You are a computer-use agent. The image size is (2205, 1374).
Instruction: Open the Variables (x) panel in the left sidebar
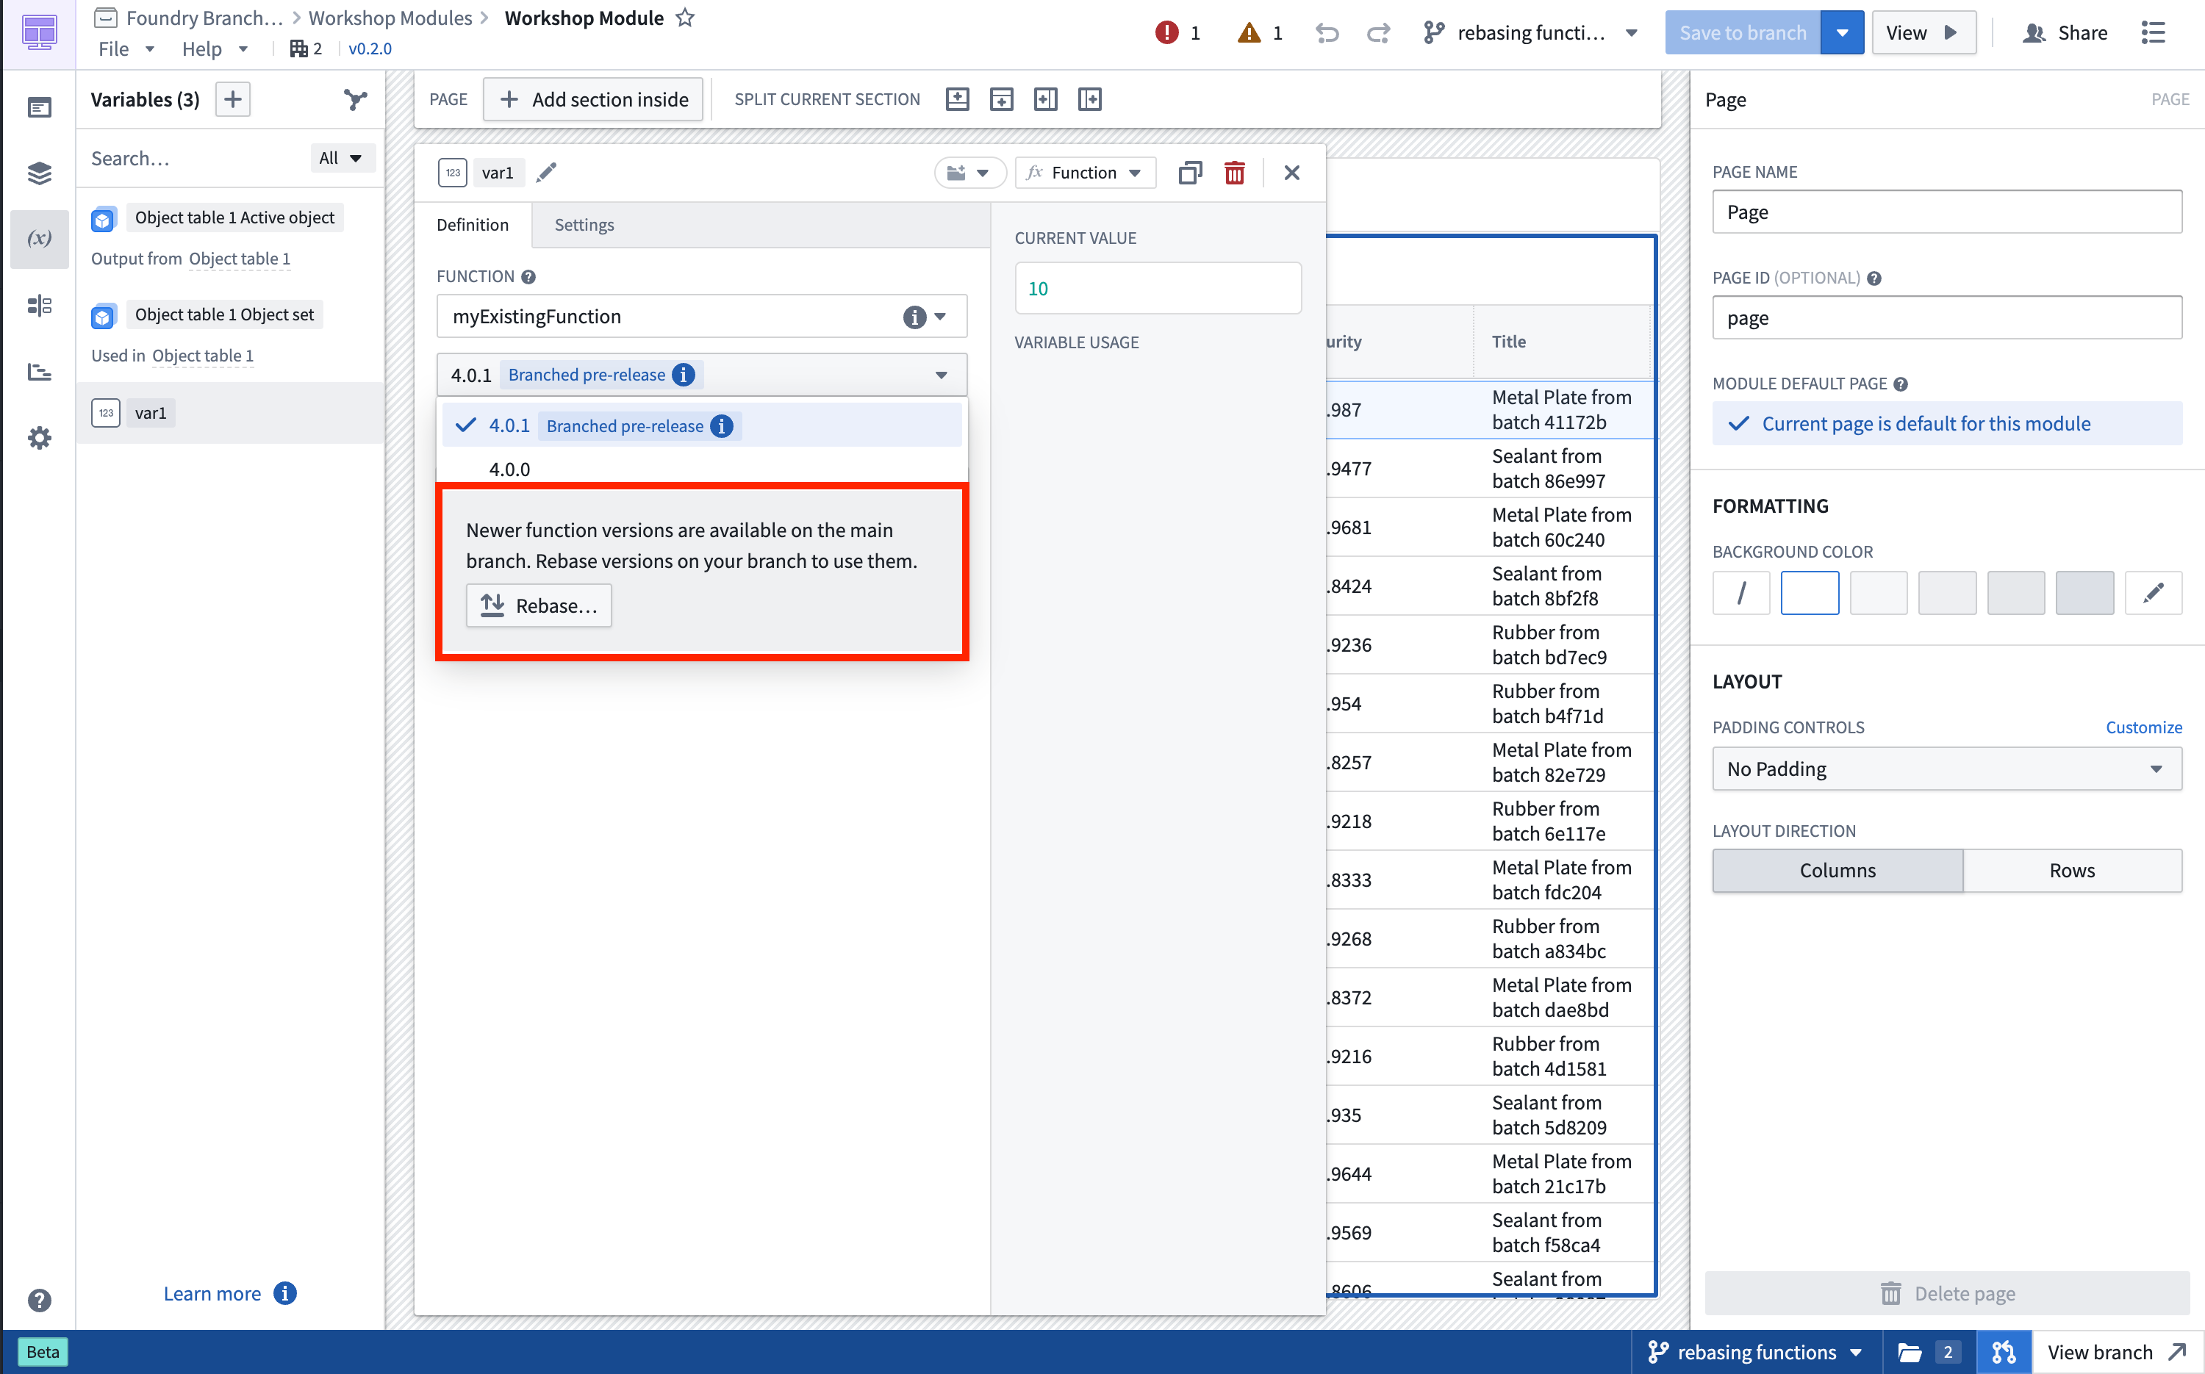pyautogui.click(x=40, y=239)
